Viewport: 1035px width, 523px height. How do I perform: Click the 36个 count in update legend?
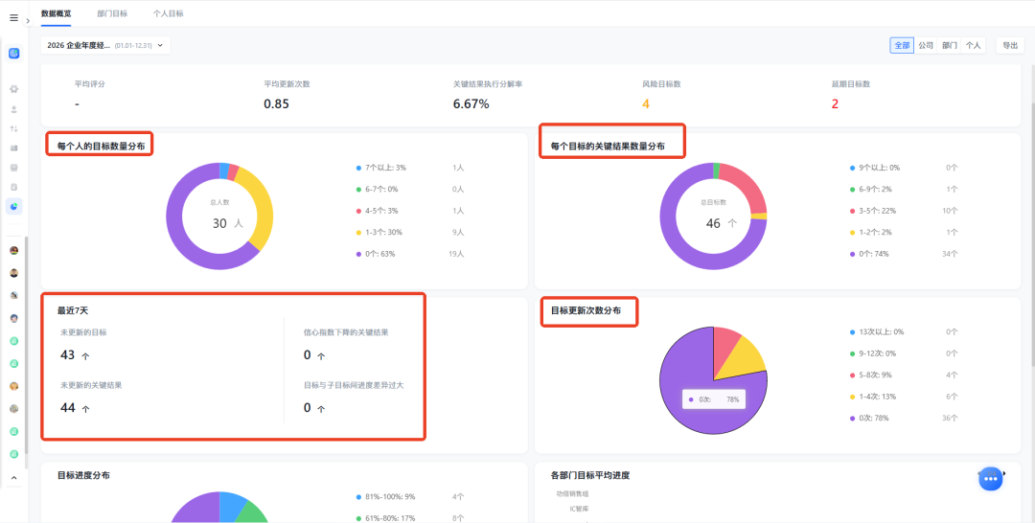click(x=950, y=419)
